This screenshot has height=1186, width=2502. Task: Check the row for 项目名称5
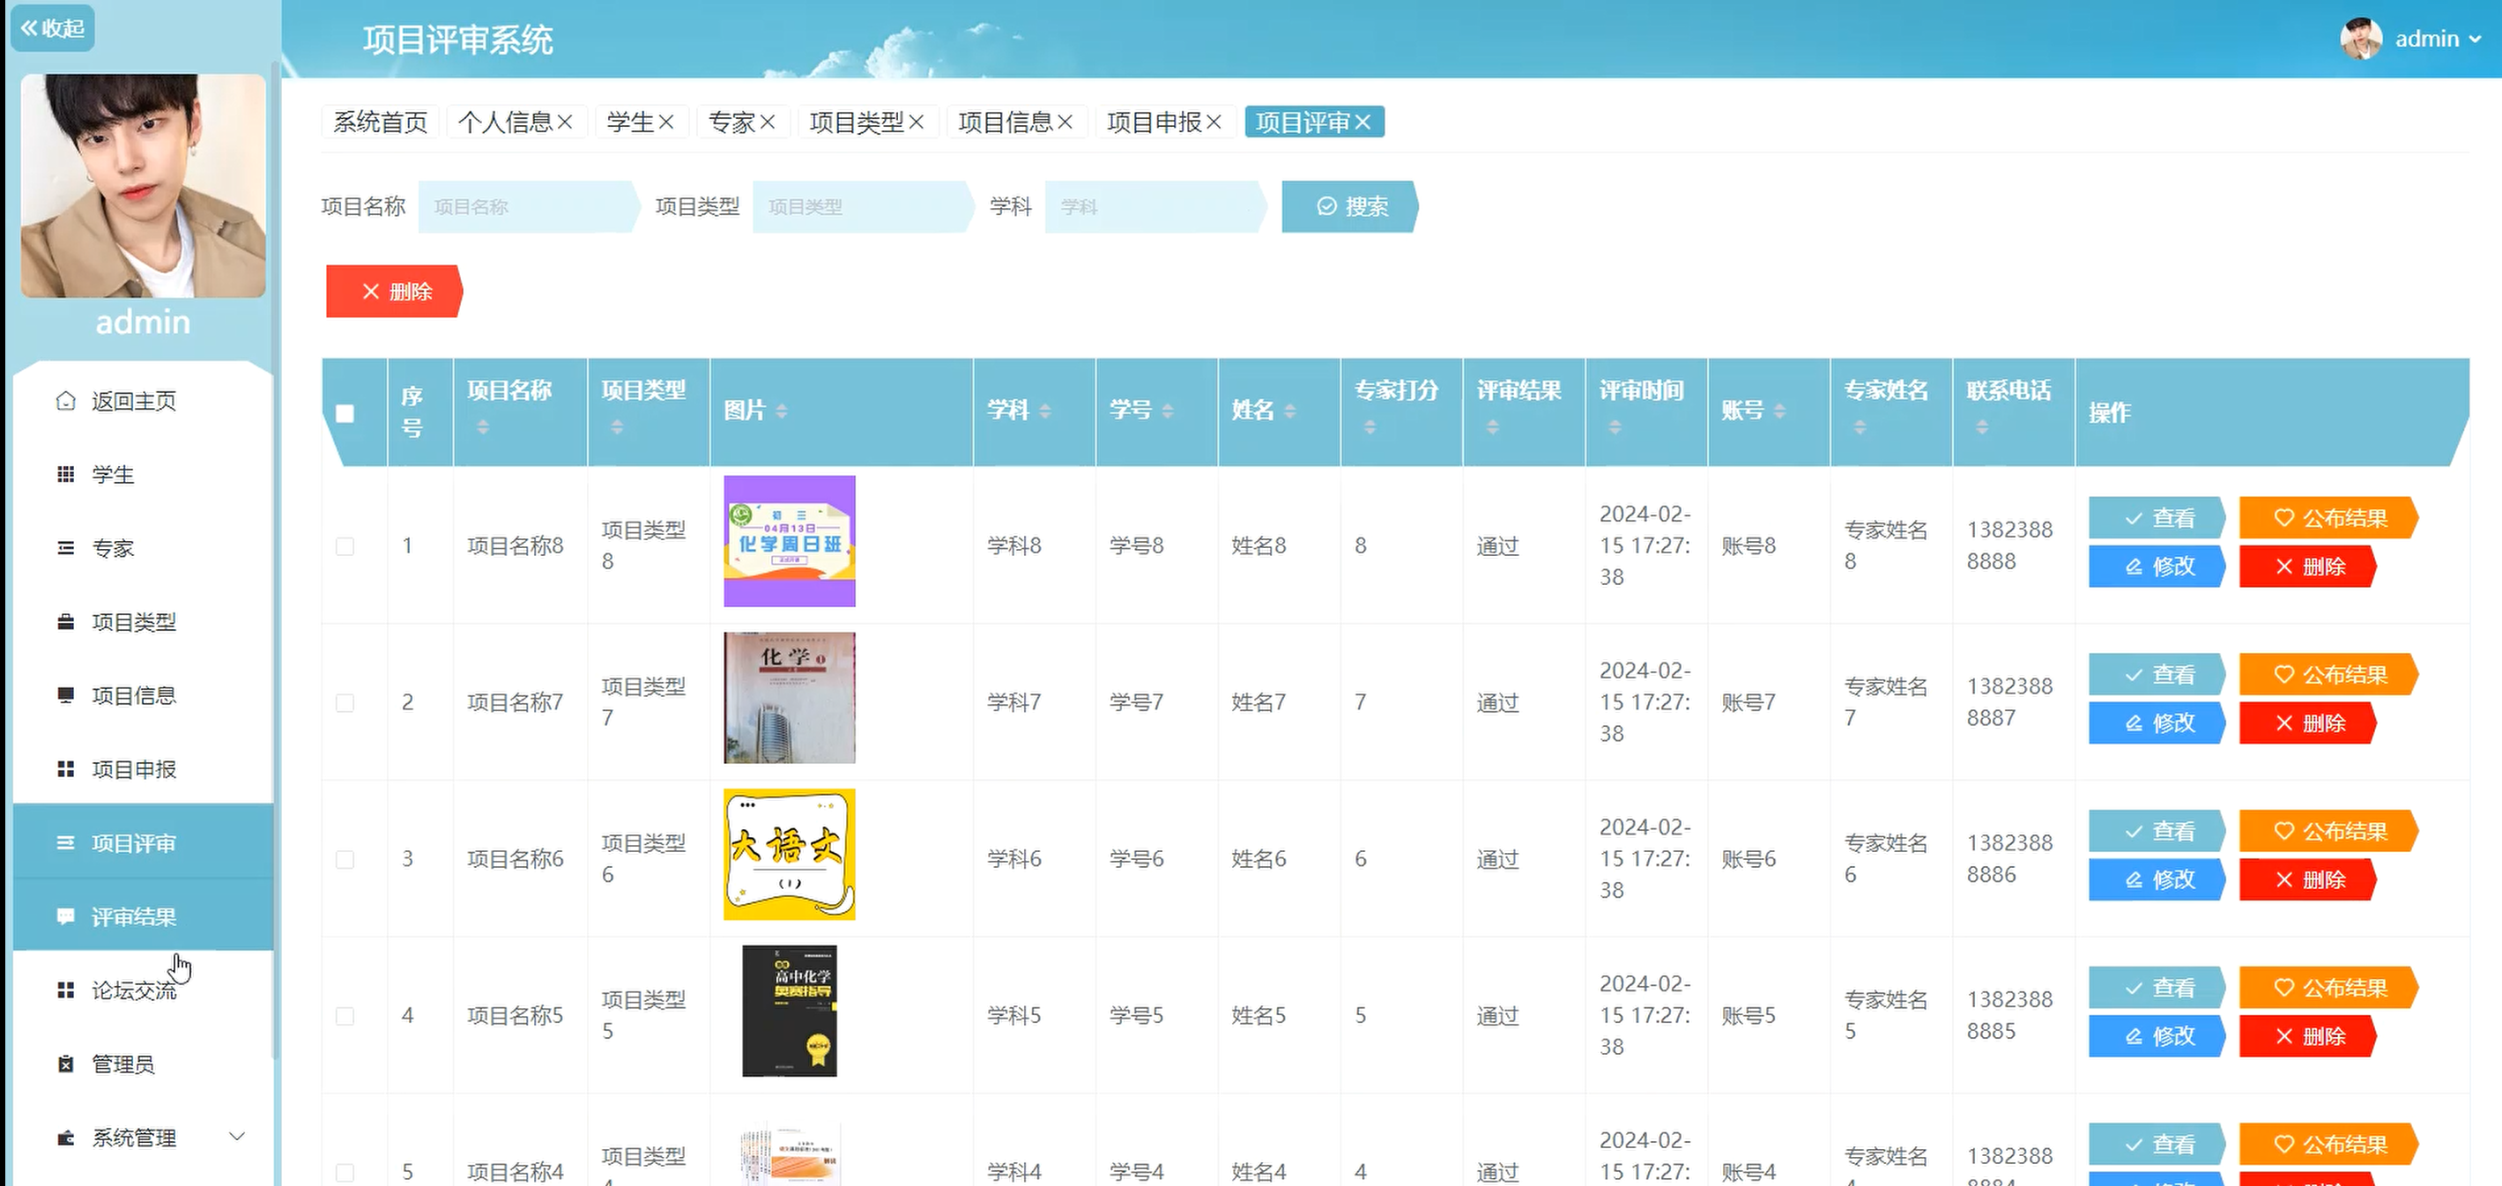(x=345, y=1015)
